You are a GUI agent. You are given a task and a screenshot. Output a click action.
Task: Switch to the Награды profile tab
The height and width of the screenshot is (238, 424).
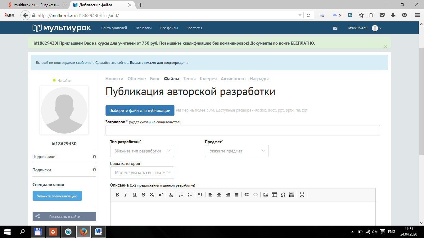(259, 79)
